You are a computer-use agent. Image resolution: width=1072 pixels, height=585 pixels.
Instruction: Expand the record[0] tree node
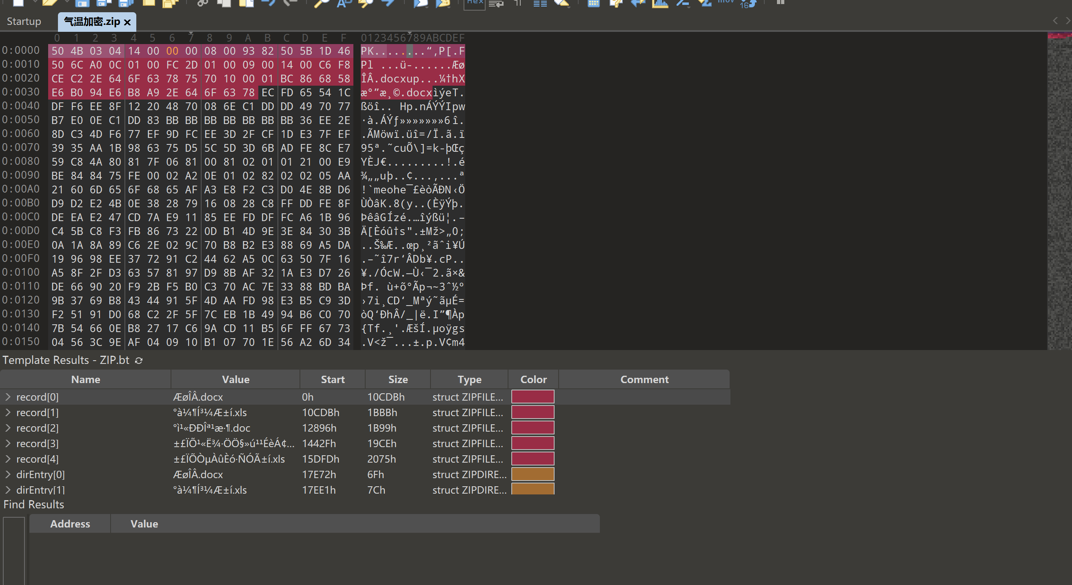pos(8,397)
